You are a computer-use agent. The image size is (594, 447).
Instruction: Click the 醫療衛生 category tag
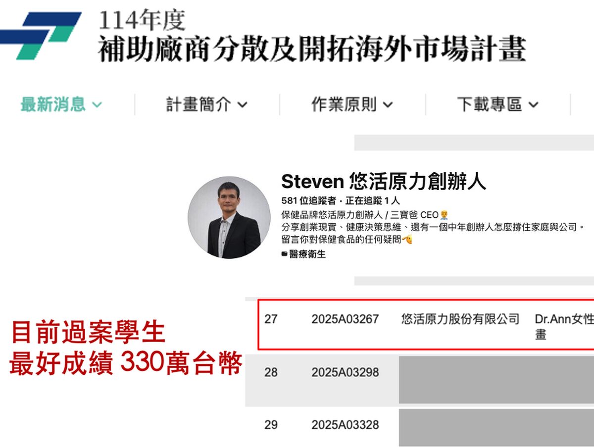(x=307, y=254)
